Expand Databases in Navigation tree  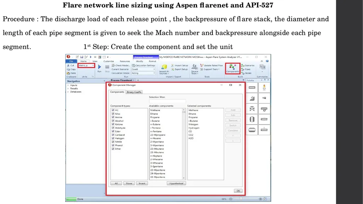click(68, 92)
